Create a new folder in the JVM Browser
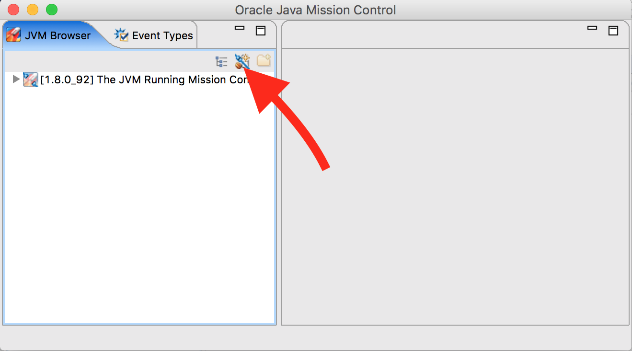 coord(263,61)
